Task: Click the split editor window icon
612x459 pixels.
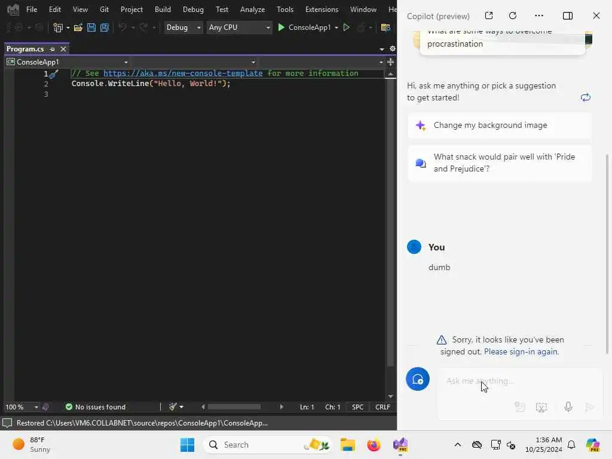Action: click(x=391, y=62)
